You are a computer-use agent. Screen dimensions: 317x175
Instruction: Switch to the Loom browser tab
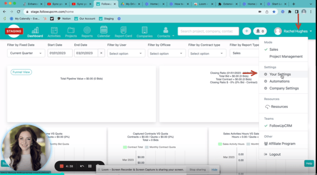click(203, 4)
